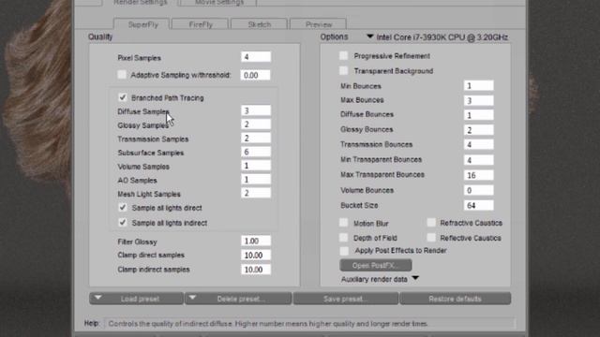Edit the Filter Glossy value
The image size is (600, 337).
pyautogui.click(x=256, y=241)
